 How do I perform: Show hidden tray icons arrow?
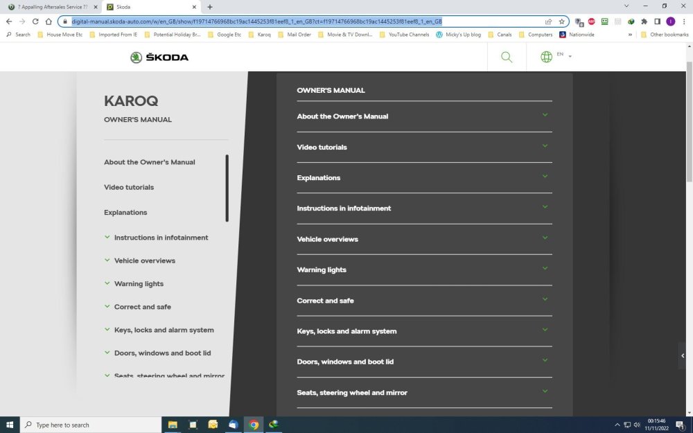[x=617, y=425]
